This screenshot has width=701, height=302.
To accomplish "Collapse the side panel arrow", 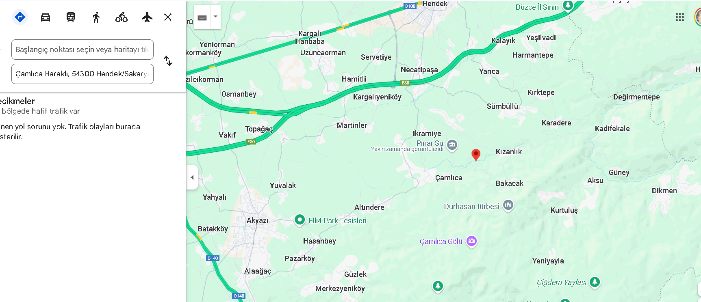I will 192,177.
